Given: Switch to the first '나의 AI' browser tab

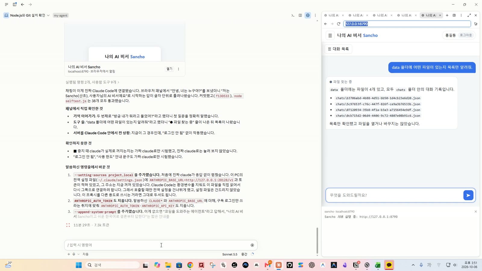Looking at the screenshot, I should [x=332, y=15].
